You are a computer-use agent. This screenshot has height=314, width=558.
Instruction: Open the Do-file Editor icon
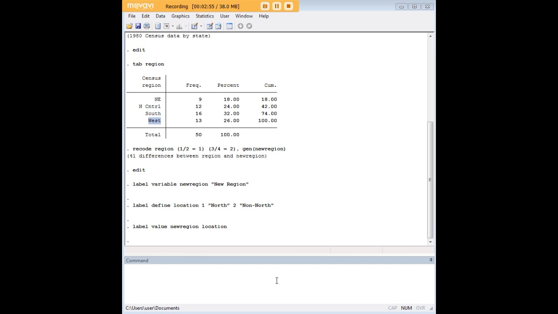click(x=194, y=26)
